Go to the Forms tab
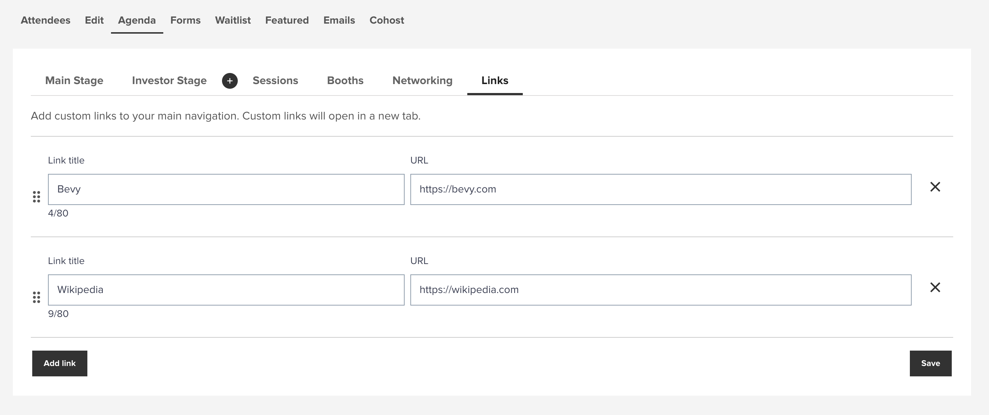989x415 pixels. coord(185,20)
